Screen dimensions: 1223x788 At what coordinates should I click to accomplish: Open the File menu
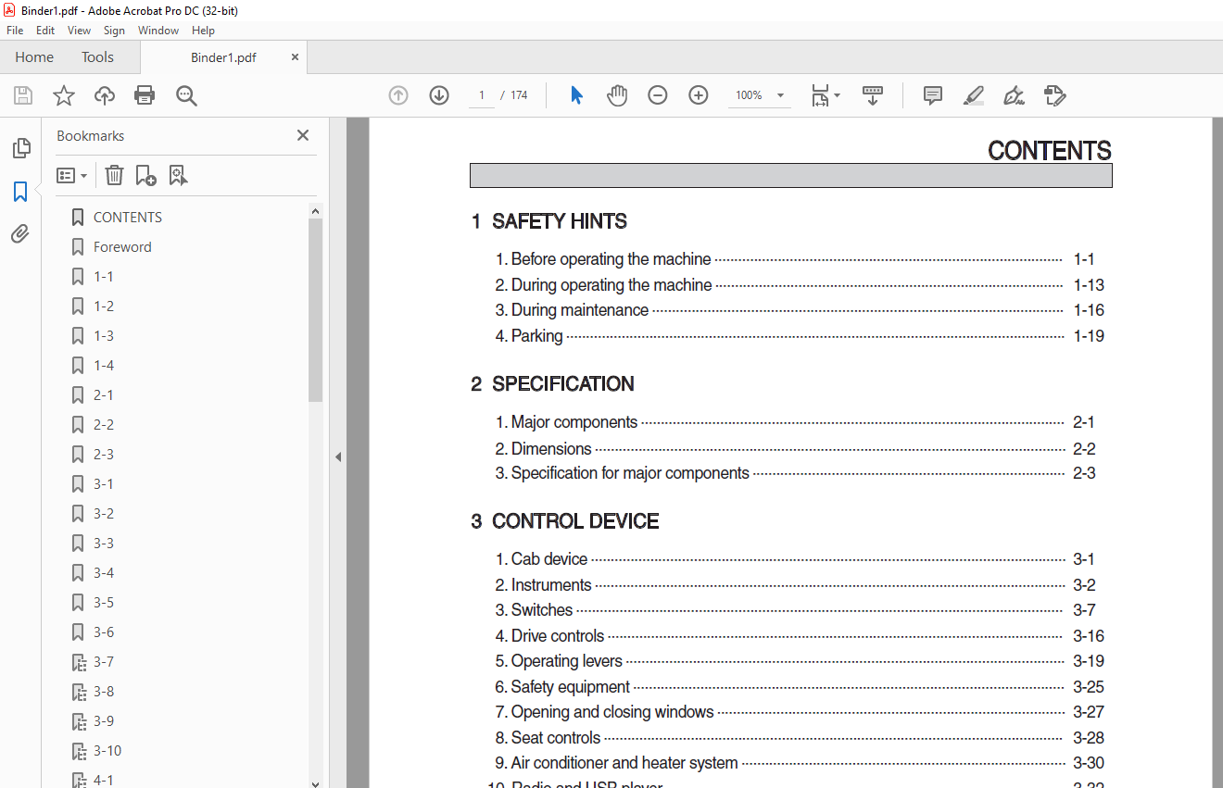tap(15, 31)
